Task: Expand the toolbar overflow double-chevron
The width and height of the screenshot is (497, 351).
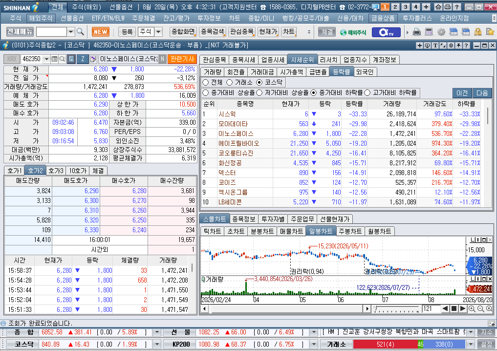Action: tap(309, 32)
